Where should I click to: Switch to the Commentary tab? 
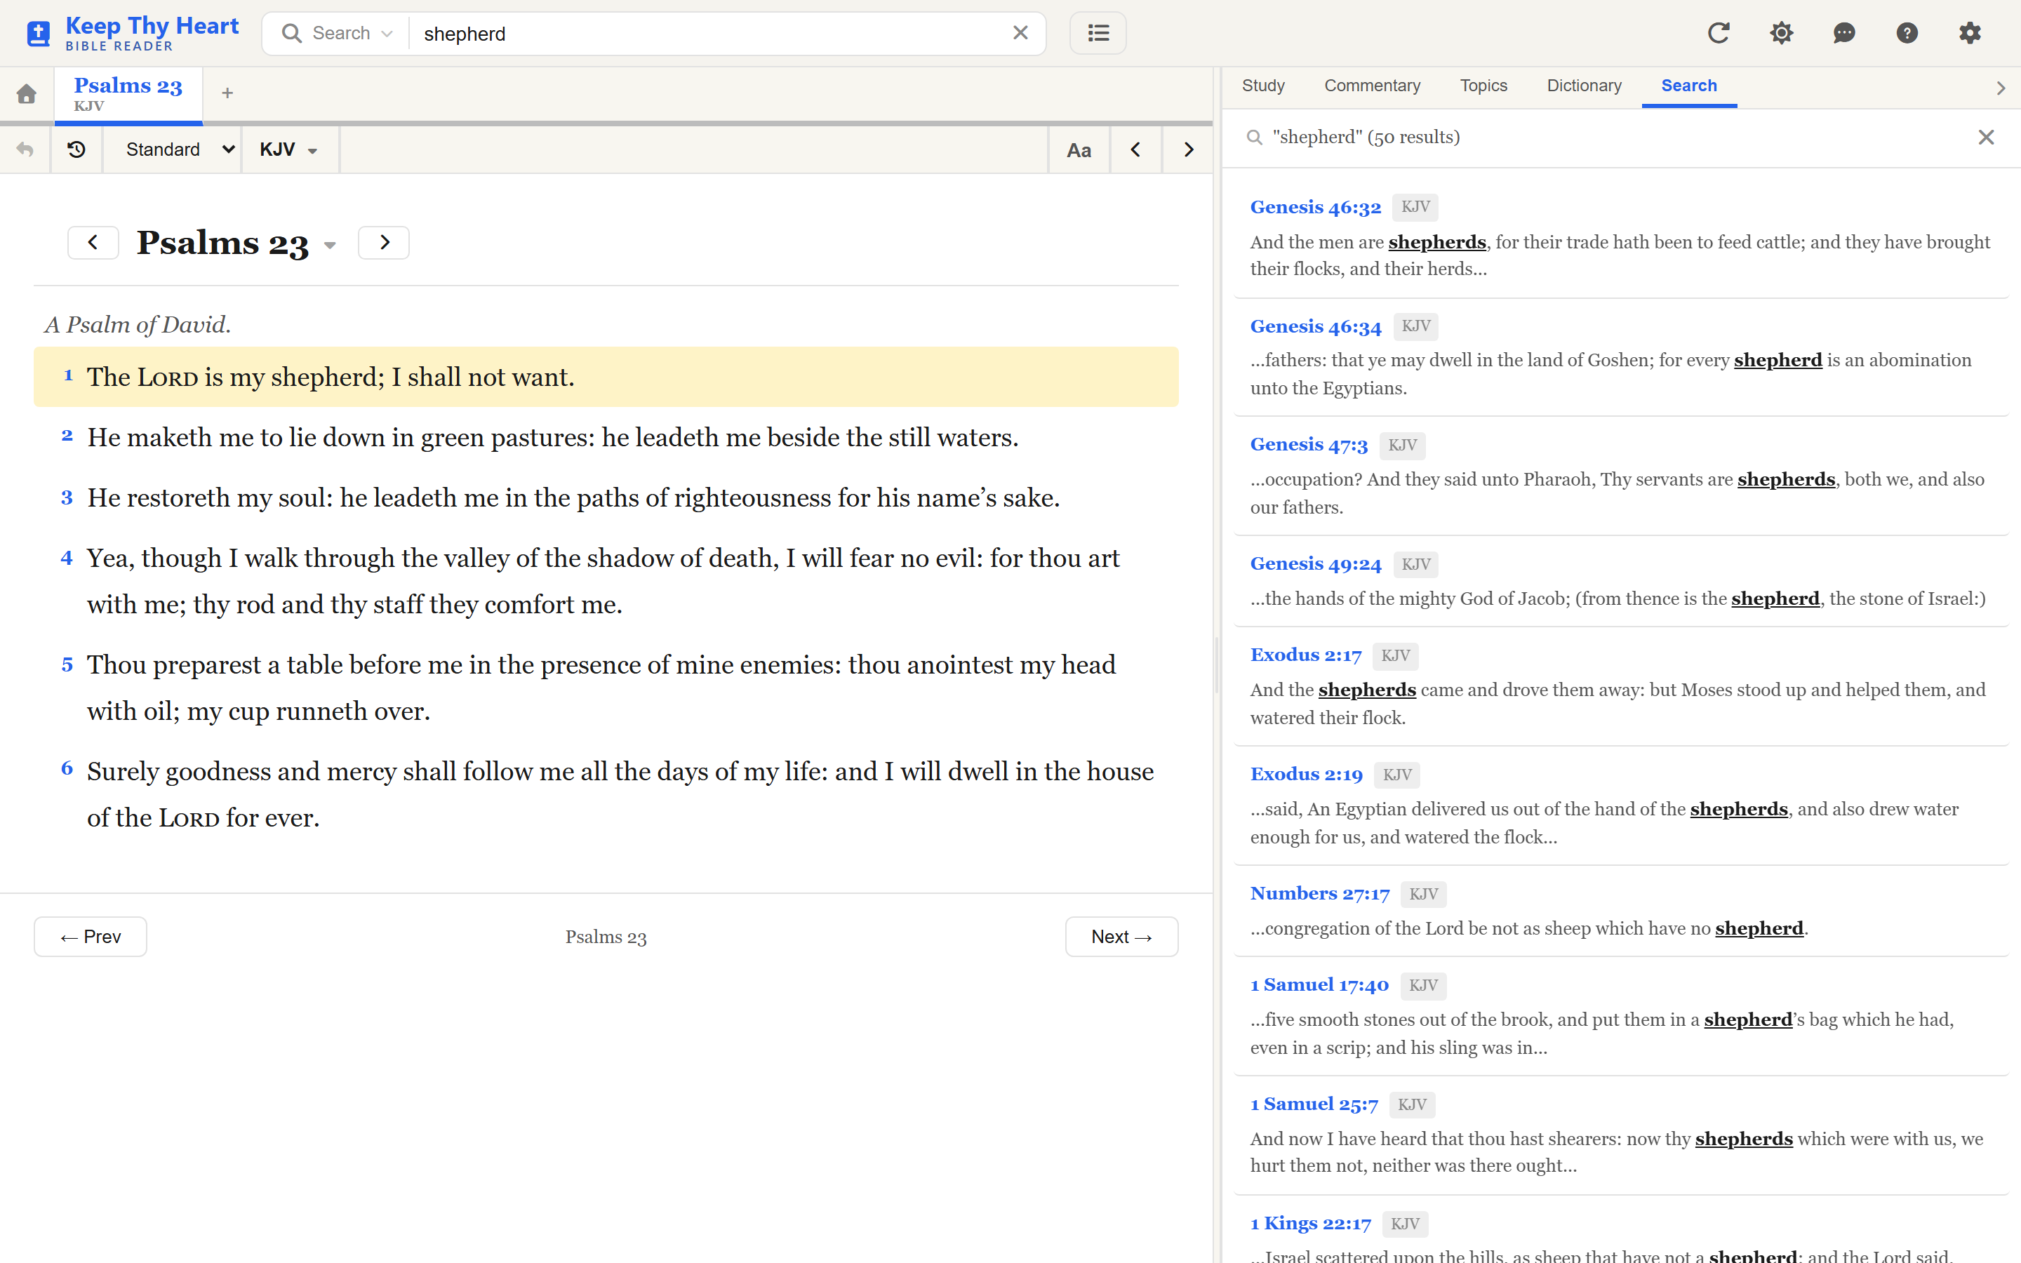1372,86
